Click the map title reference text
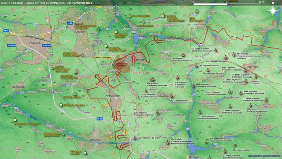 (x=46, y=3)
